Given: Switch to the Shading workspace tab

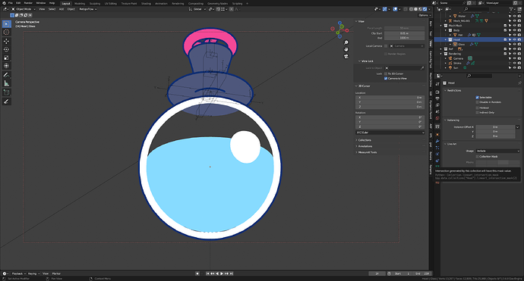Looking at the screenshot, I should tap(146, 3).
